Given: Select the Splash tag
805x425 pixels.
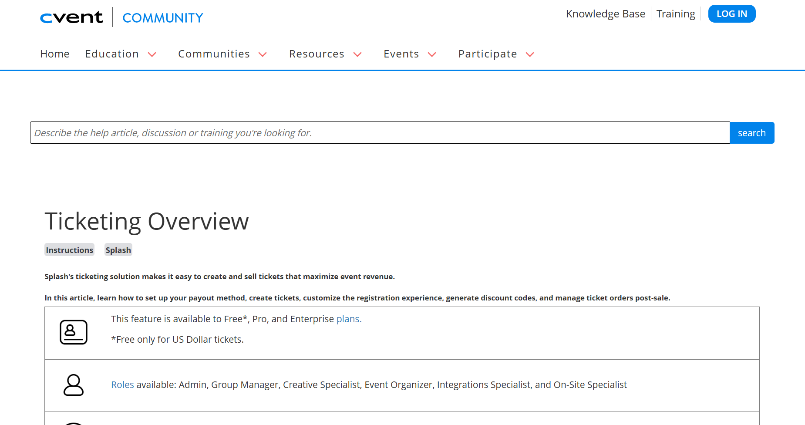Looking at the screenshot, I should pos(118,250).
